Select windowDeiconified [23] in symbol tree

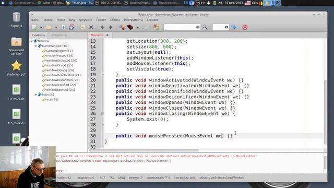click(x=63, y=80)
